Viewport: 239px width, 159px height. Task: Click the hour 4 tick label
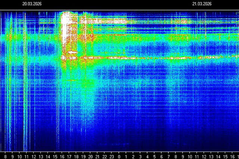pyautogui.click(x=147, y=156)
